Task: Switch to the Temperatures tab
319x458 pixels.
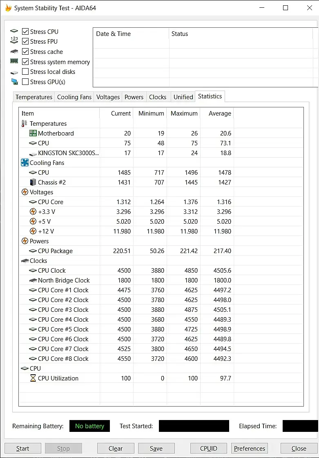Action: 33,97
